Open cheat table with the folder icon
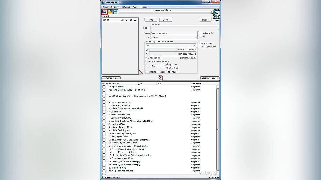This screenshot has height=180, width=321. click(x=110, y=12)
